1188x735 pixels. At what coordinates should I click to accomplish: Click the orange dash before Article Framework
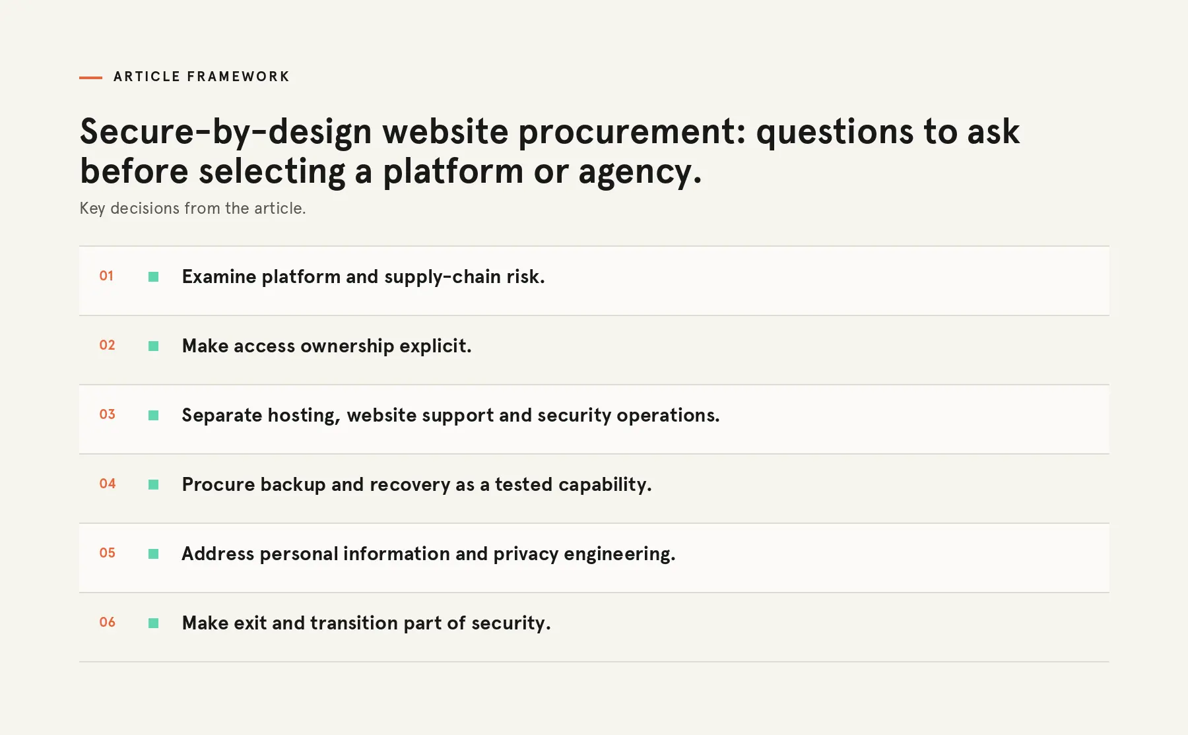pyautogui.click(x=90, y=77)
